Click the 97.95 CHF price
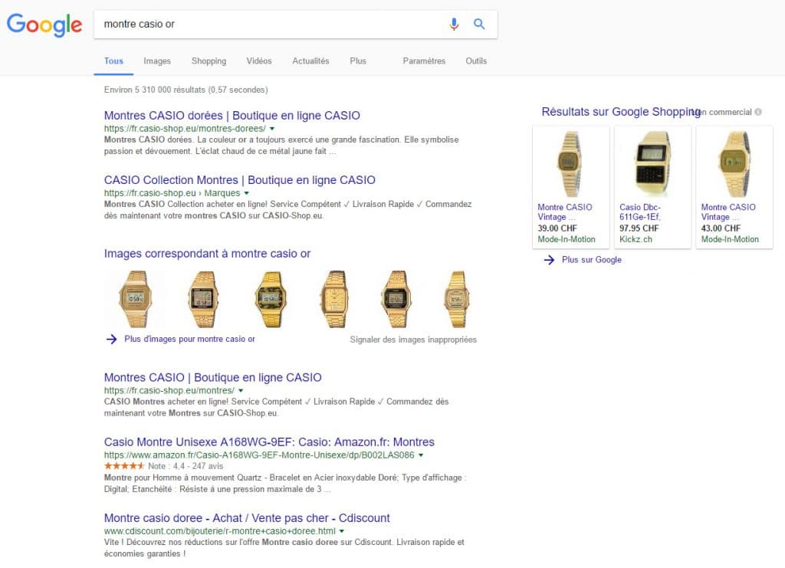This screenshot has width=785, height=568. coord(639,228)
